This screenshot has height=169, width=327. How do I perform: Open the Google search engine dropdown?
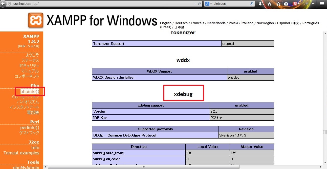tap(209, 4)
